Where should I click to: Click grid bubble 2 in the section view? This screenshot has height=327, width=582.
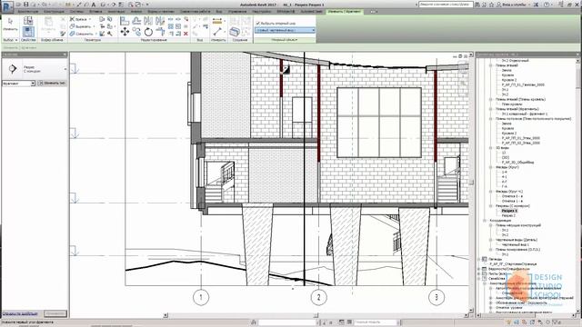pos(318,297)
